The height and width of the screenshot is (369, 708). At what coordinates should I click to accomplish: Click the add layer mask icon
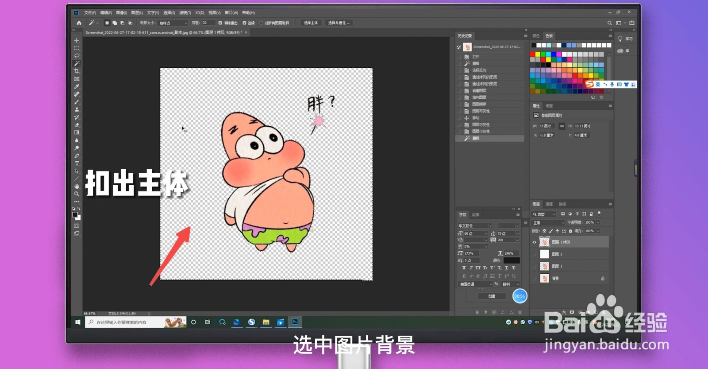(572, 312)
